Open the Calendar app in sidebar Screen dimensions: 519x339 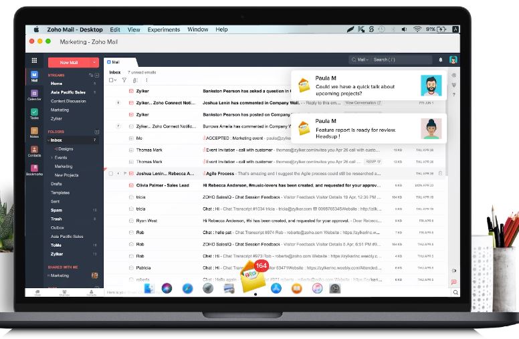[34, 95]
